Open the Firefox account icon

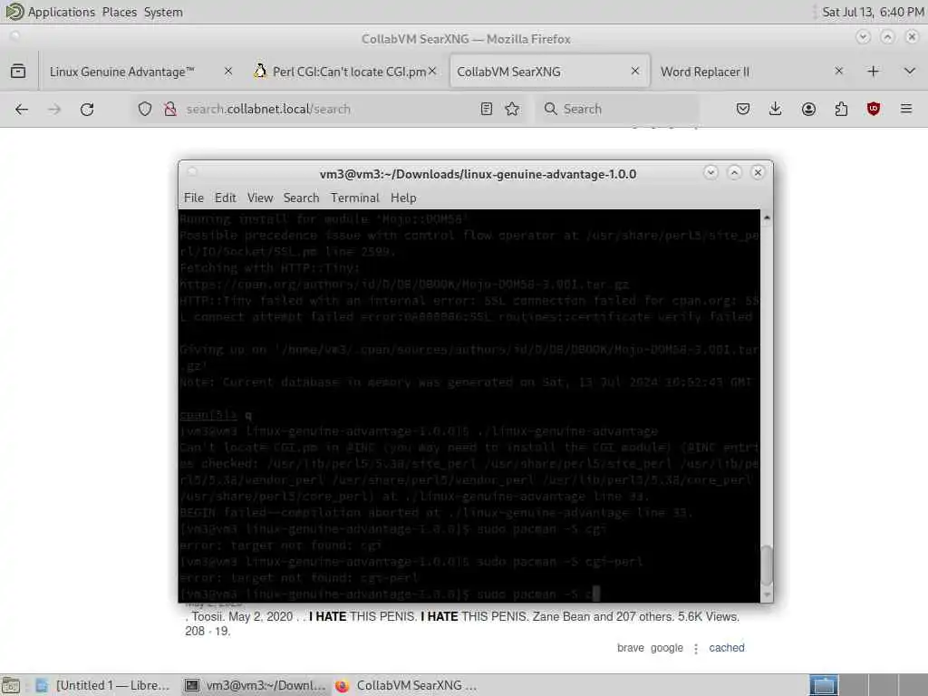808,109
